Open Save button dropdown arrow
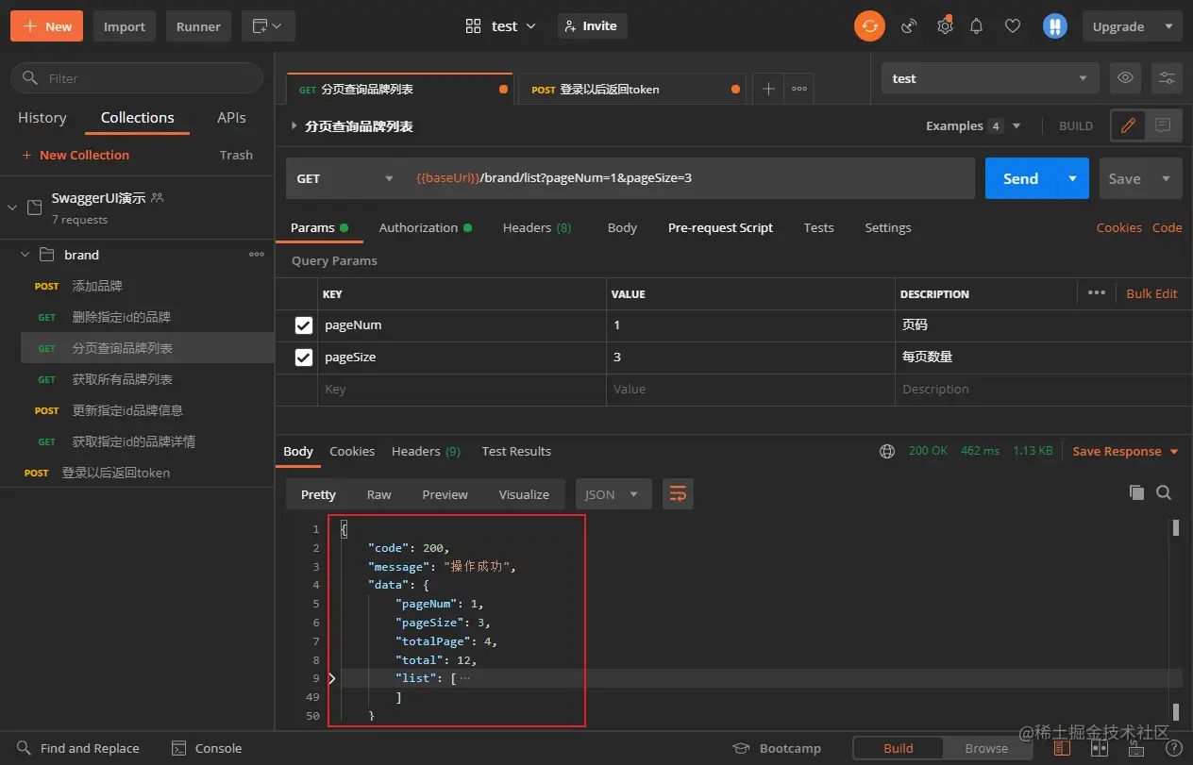The width and height of the screenshot is (1193, 765). click(1167, 178)
